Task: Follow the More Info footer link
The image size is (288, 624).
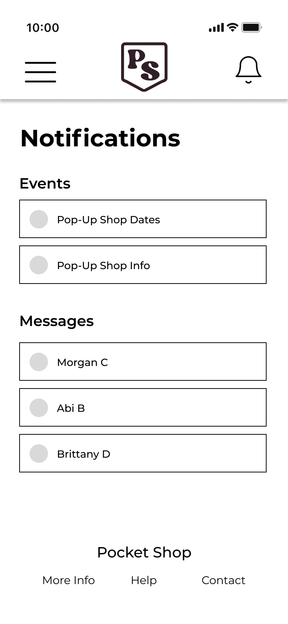Action: (x=69, y=580)
